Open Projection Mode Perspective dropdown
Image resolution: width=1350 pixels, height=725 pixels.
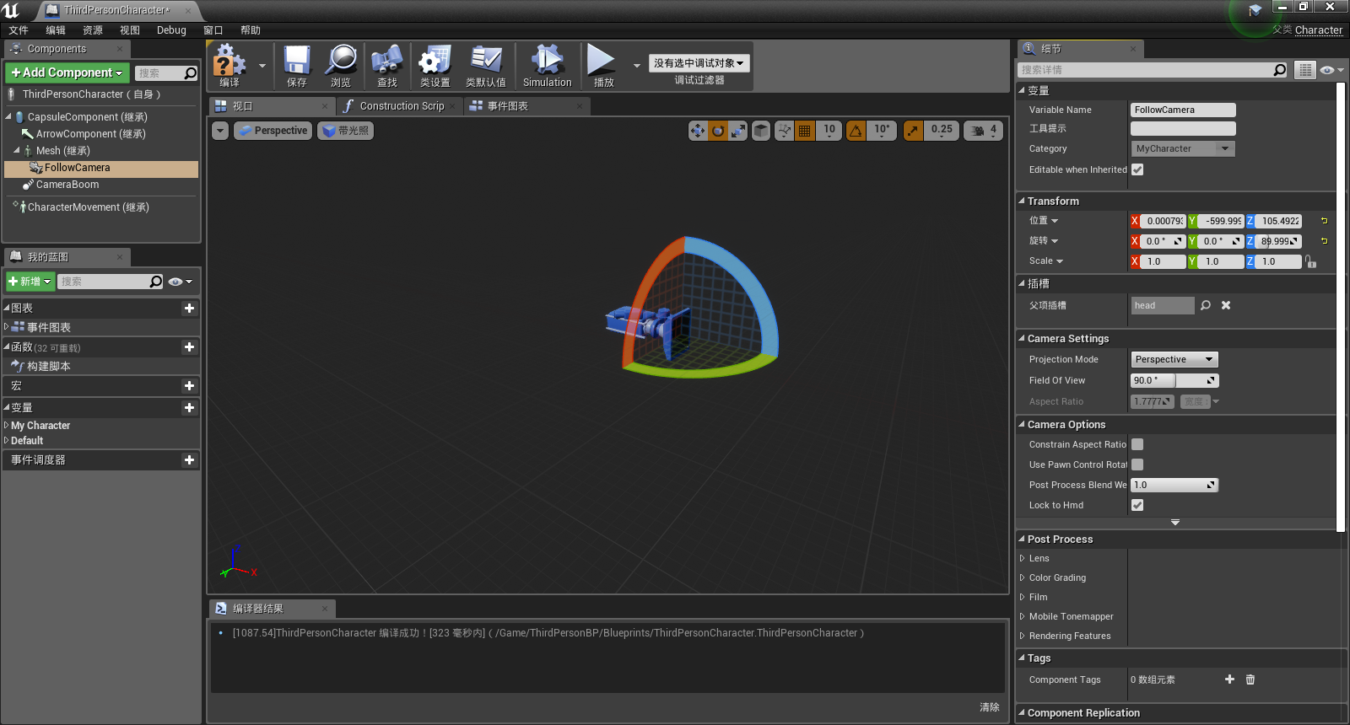pos(1174,359)
